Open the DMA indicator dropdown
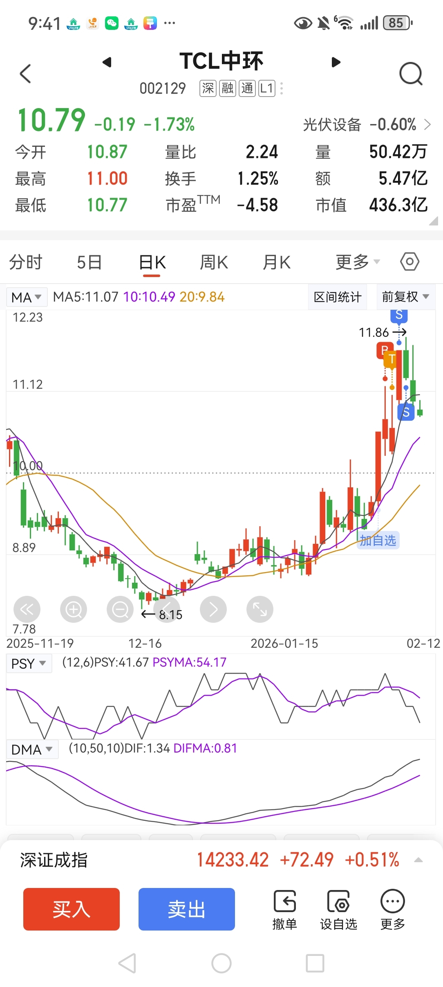 click(32, 749)
